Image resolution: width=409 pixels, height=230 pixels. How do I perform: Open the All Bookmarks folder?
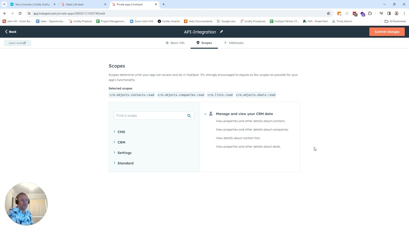(395, 21)
